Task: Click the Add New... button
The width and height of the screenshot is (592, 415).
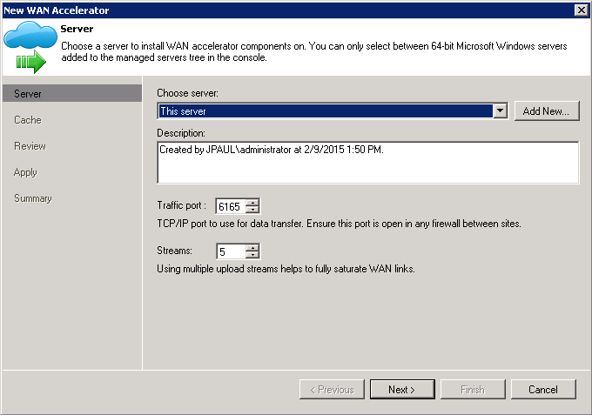Action: click(x=547, y=110)
